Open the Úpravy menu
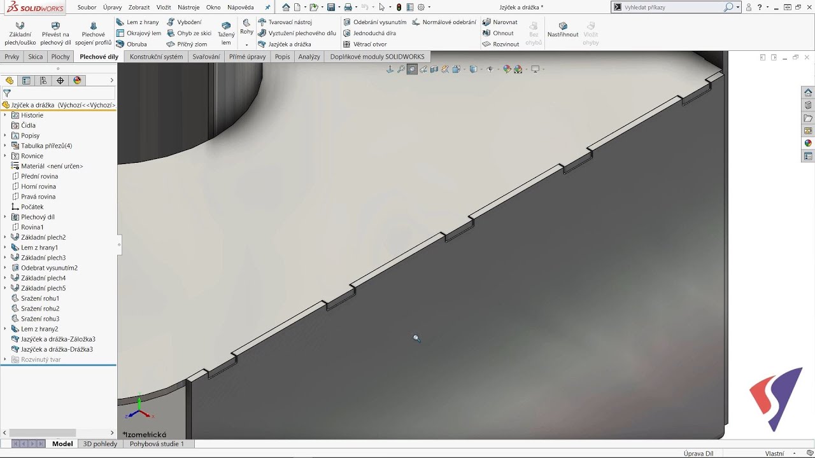The width and height of the screenshot is (815, 458). [x=112, y=8]
